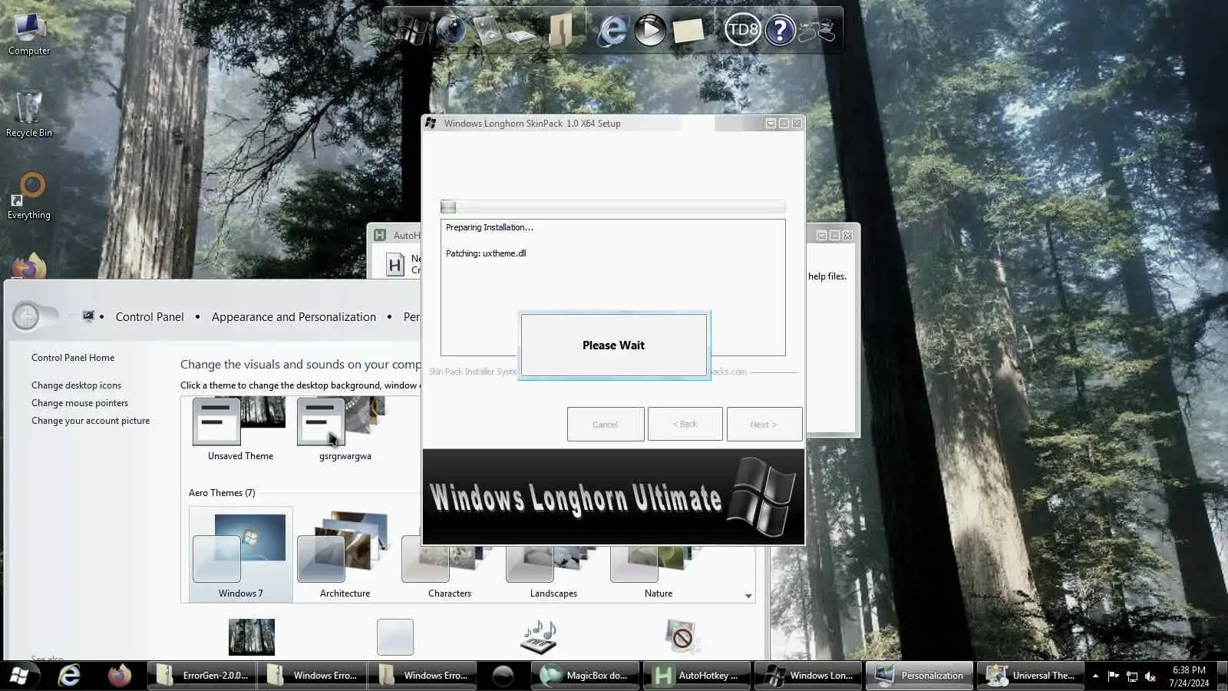This screenshot has height=691, width=1228.
Task: Open Change your account picture link
Action: click(91, 421)
